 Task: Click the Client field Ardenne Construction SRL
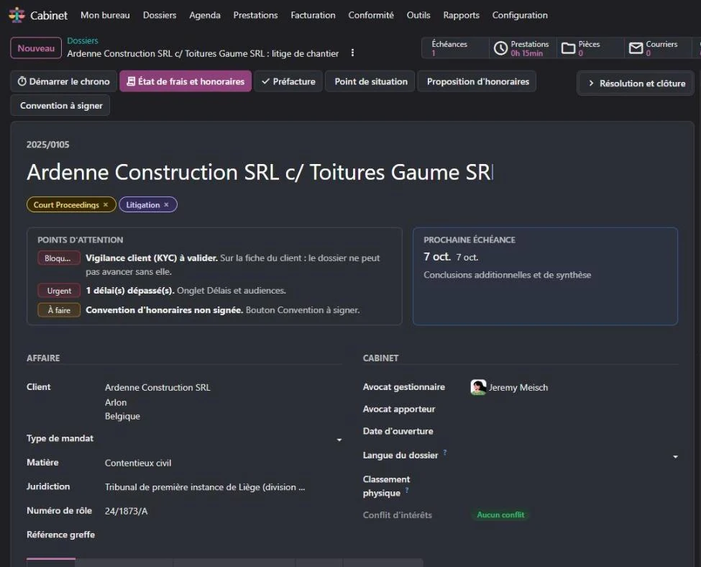pos(157,388)
